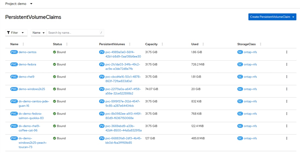Open kebab menu for dv-demo-centos-jade-guan-16 row
Viewport: 300px width, 153px height.
coord(287,101)
